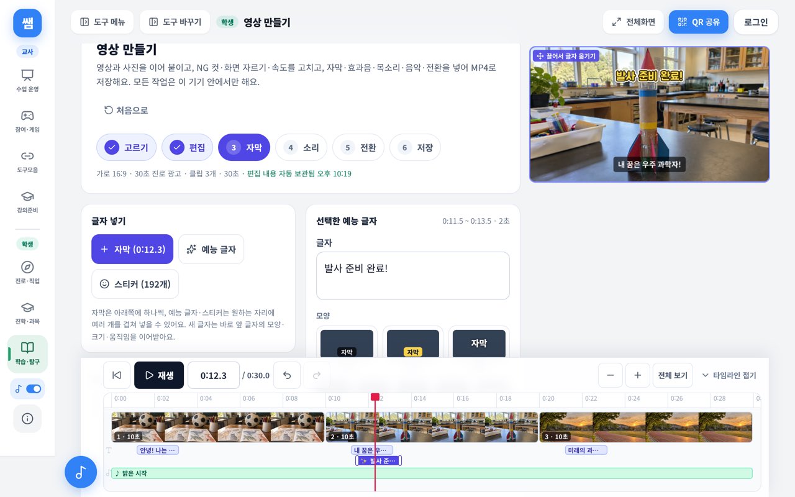This screenshot has width=795, height=497.
Task: Go to the 저장 step
Action: [x=416, y=147]
